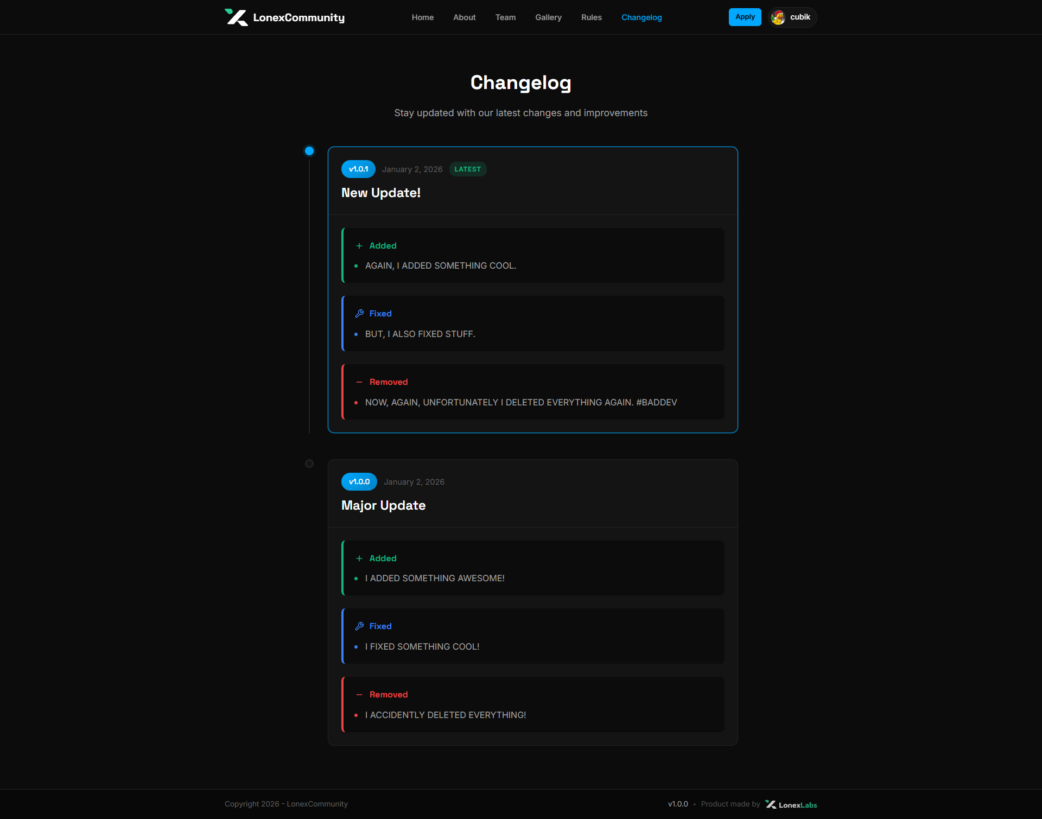This screenshot has width=1042, height=819.
Task: Click the Fixed label in the New Update card
Action: pyautogui.click(x=380, y=314)
